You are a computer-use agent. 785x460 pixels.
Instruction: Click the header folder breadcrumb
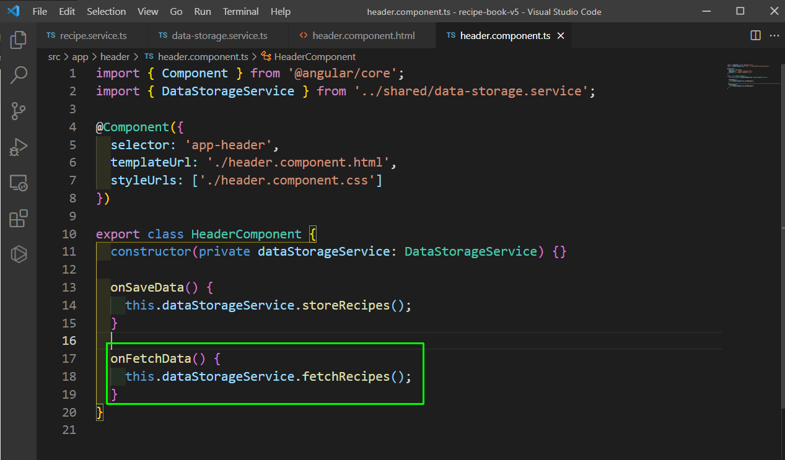[x=115, y=56]
